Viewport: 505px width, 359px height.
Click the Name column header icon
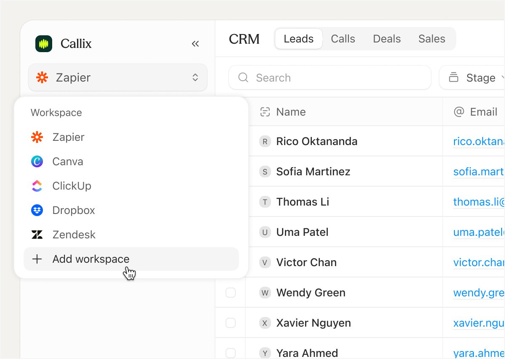click(265, 112)
